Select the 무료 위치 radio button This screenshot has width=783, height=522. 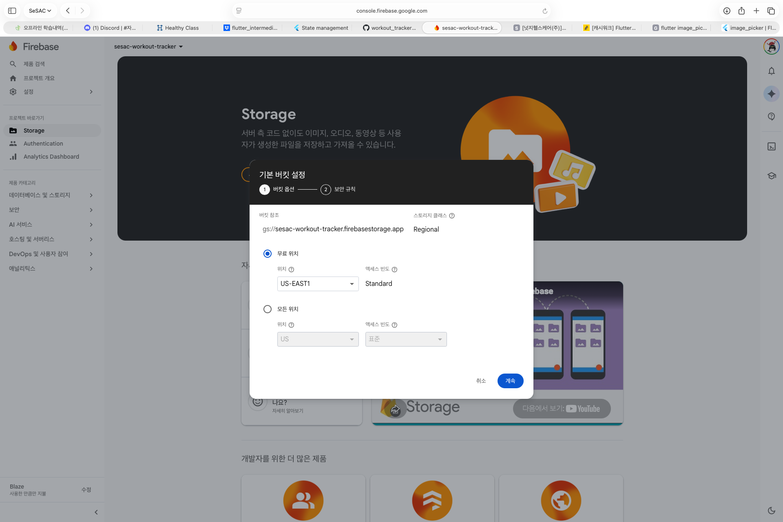[268, 254]
